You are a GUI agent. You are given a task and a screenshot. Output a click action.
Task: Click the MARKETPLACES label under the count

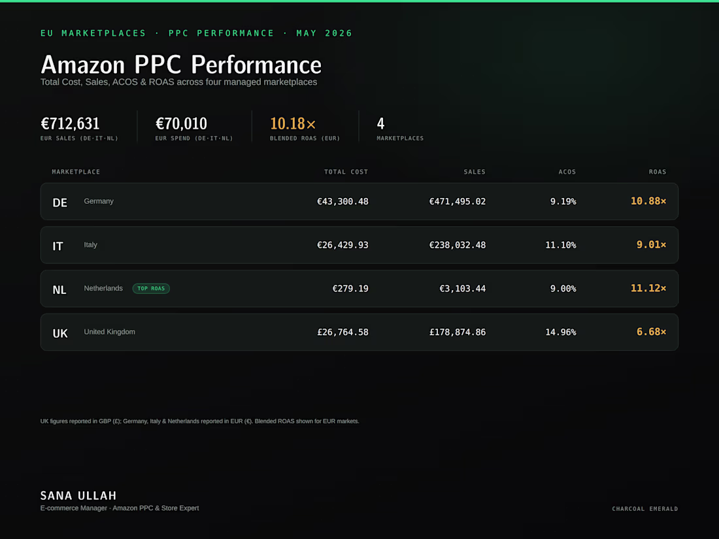click(400, 138)
